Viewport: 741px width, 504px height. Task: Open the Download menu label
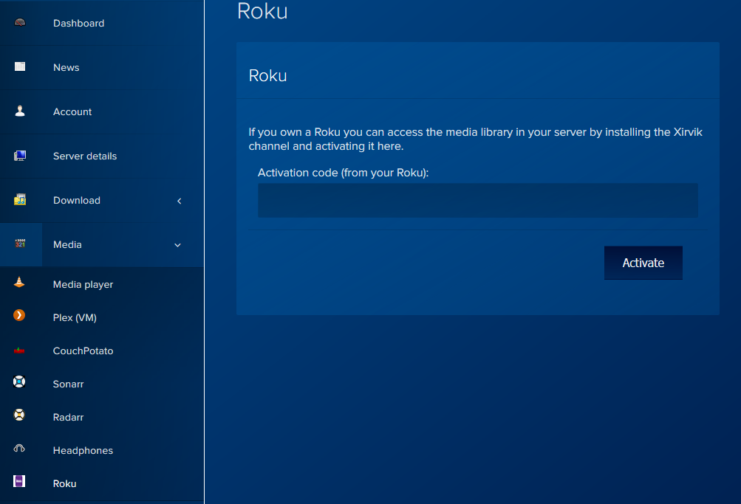pos(77,201)
